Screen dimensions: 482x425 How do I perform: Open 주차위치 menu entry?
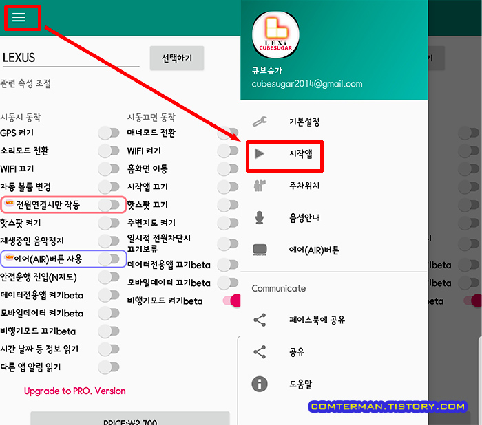coord(334,186)
